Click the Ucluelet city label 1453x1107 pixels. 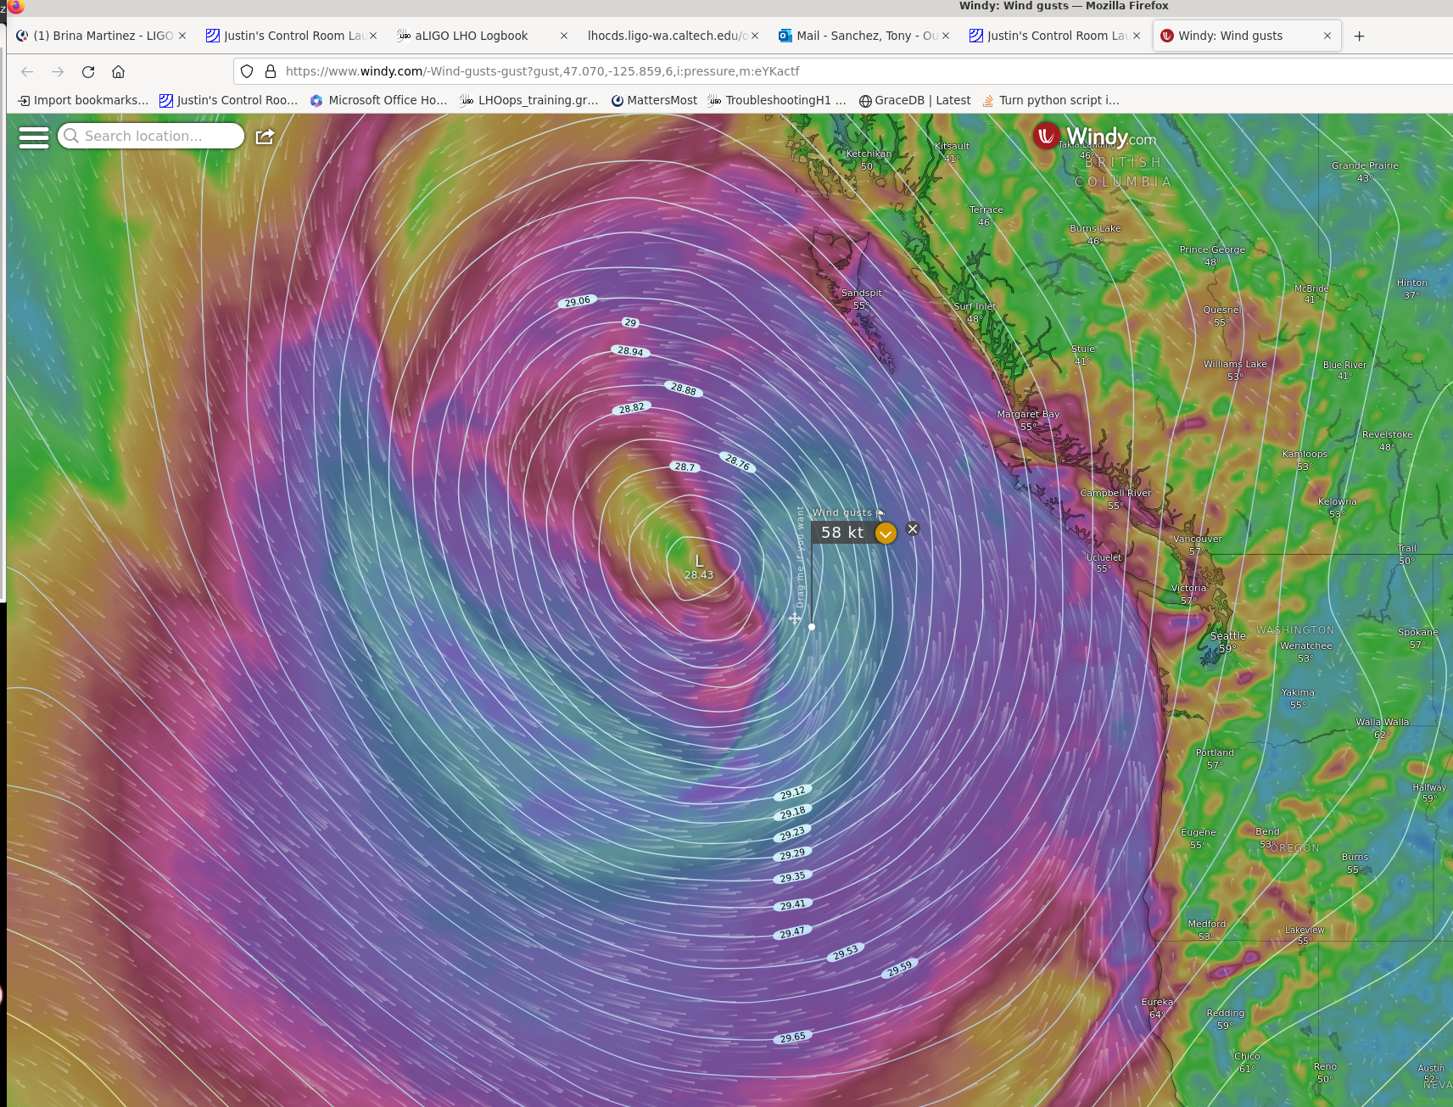point(1104,563)
